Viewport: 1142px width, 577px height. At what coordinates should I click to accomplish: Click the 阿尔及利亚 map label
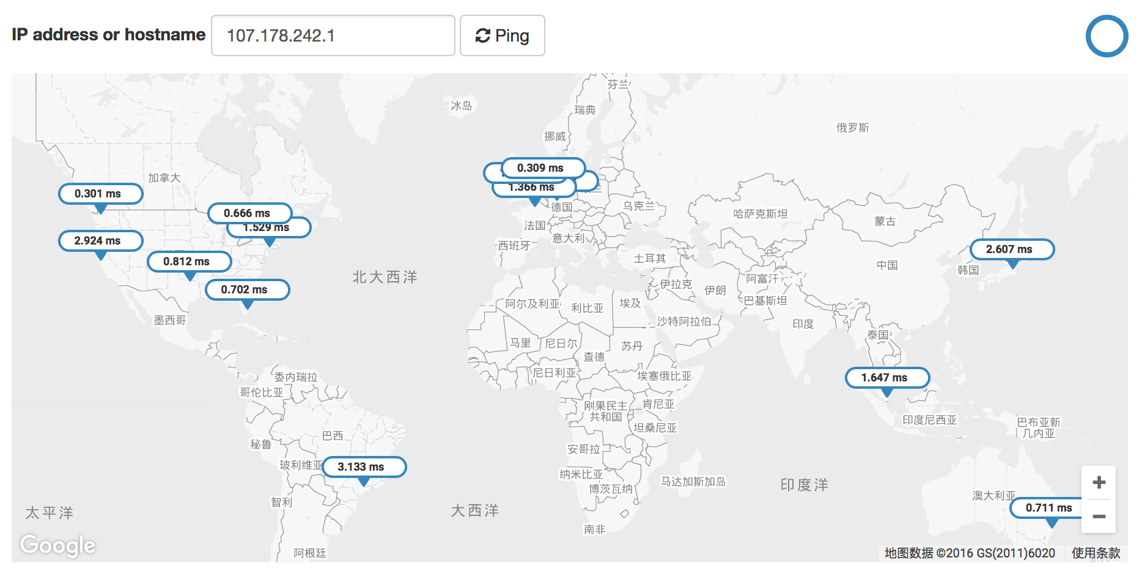pos(532,304)
